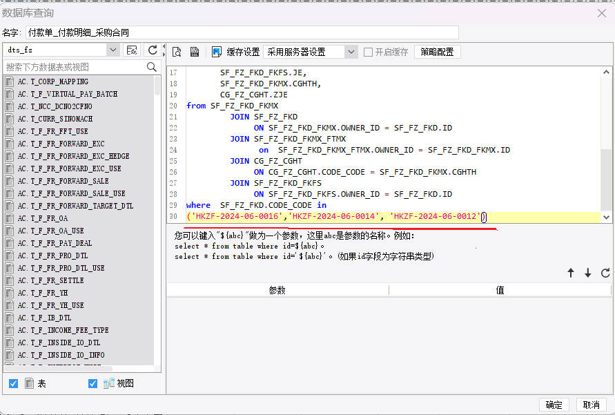Select table AC.T_F_FR_YH
Image resolution: width=615 pixels, height=415 pixels.
pyautogui.click(x=43, y=293)
